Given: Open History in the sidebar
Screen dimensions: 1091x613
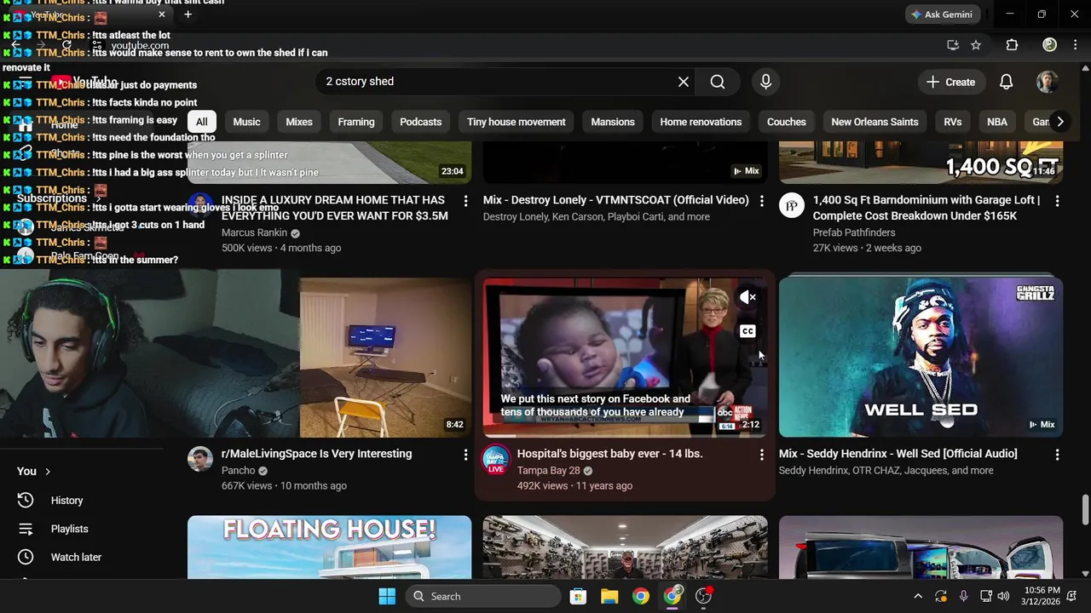Looking at the screenshot, I should pyautogui.click(x=66, y=501).
